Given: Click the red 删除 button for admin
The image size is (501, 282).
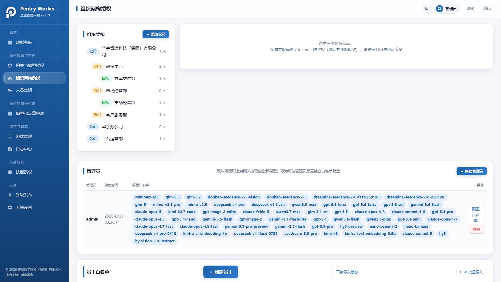Looking at the screenshot, I should point(476,229).
